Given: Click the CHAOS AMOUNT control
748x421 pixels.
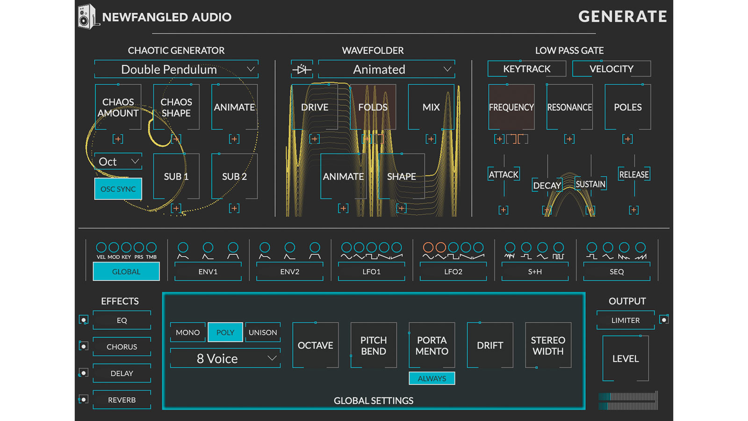Looking at the screenshot, I should (x=118, y=107).
